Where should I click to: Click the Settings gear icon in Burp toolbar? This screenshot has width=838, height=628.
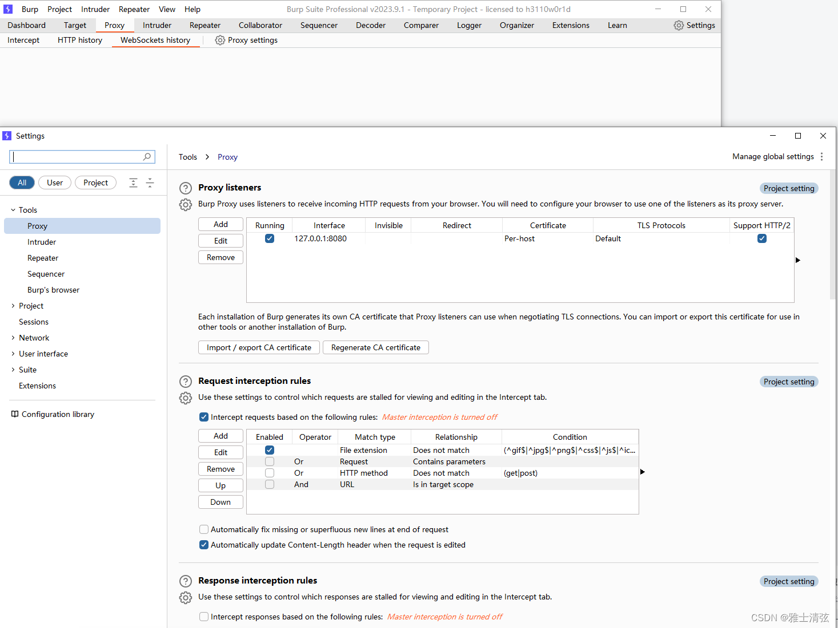click(x=679, y=25)
